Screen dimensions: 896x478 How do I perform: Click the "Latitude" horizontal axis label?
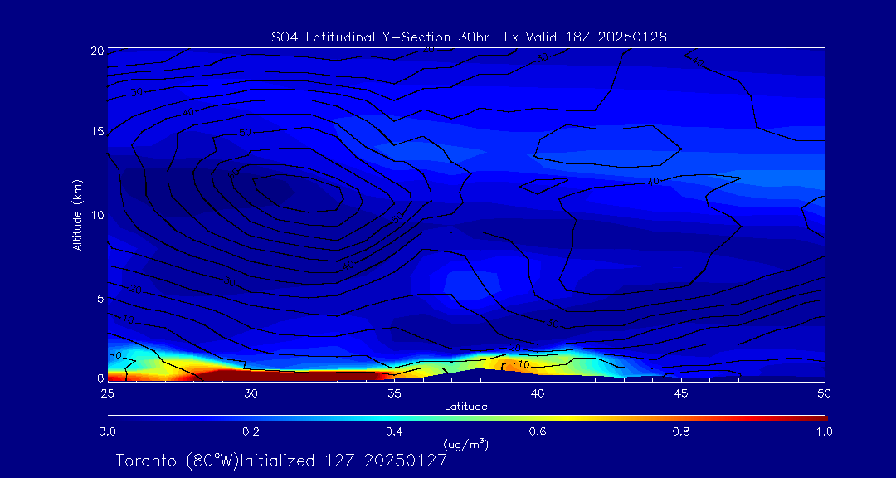coord(465,407)
